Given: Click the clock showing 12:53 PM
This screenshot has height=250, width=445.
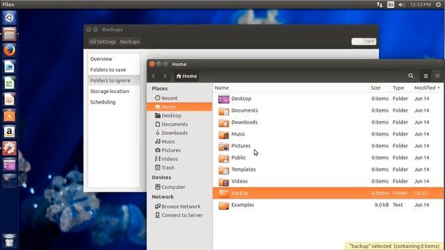Looking at the screenshot, I should 420,4.
